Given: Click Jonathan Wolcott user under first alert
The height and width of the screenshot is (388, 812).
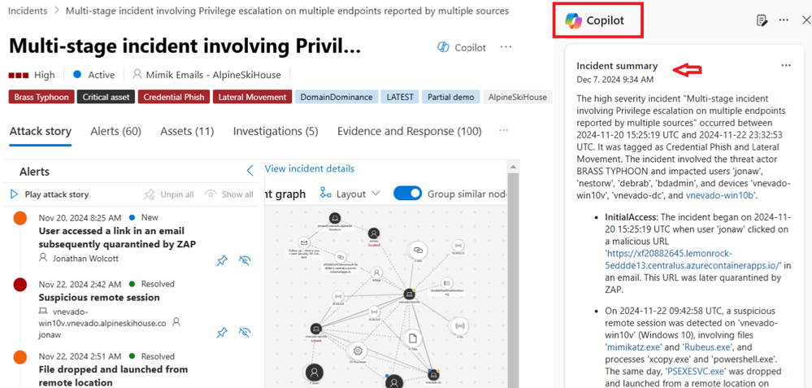Looking at the screenshot, I should [85, 258].
